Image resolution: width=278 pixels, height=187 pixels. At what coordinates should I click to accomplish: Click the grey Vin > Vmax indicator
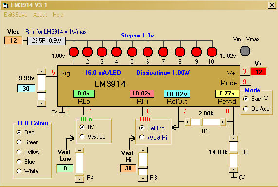pos(245,51)
